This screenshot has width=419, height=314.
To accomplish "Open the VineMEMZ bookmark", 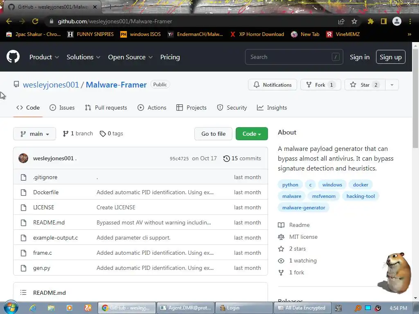I will click(x=343, y=34).
